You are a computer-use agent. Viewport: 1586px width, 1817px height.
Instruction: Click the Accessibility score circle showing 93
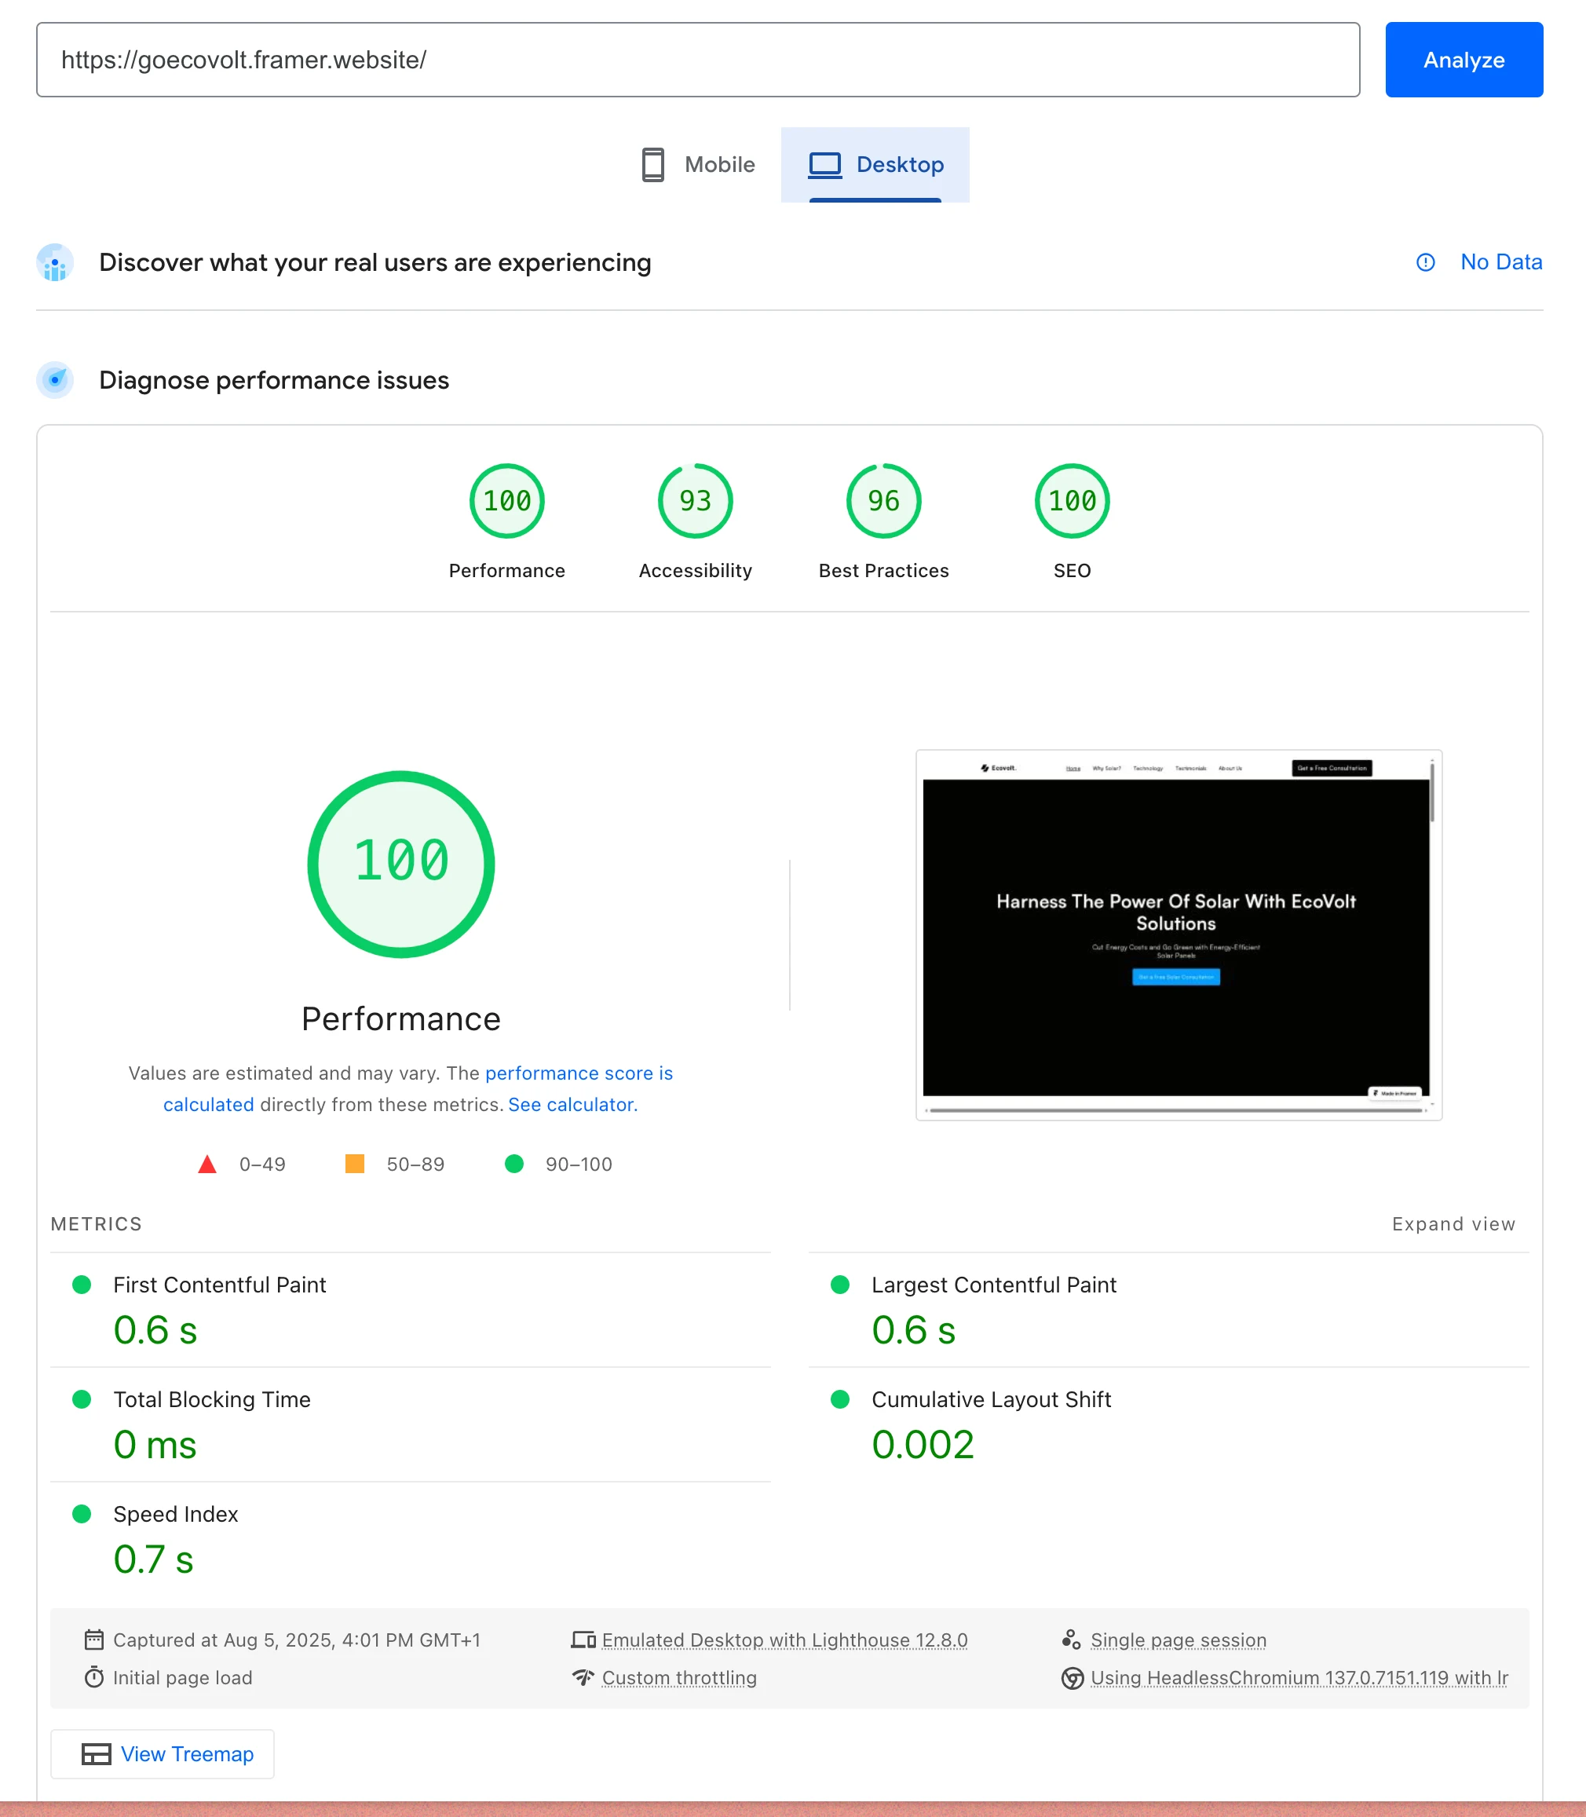695,500
